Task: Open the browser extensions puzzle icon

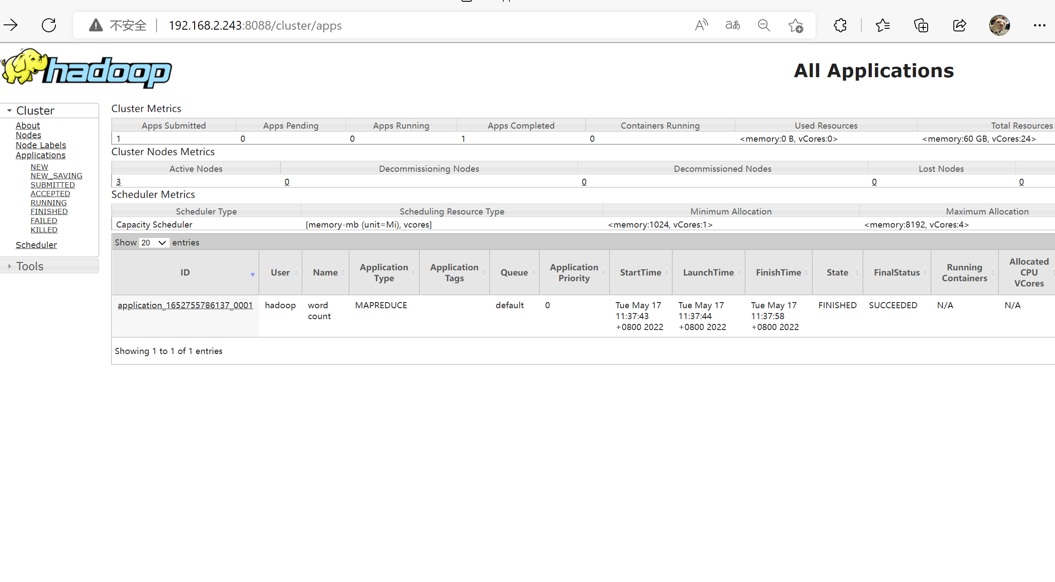Action: (840, 25)
